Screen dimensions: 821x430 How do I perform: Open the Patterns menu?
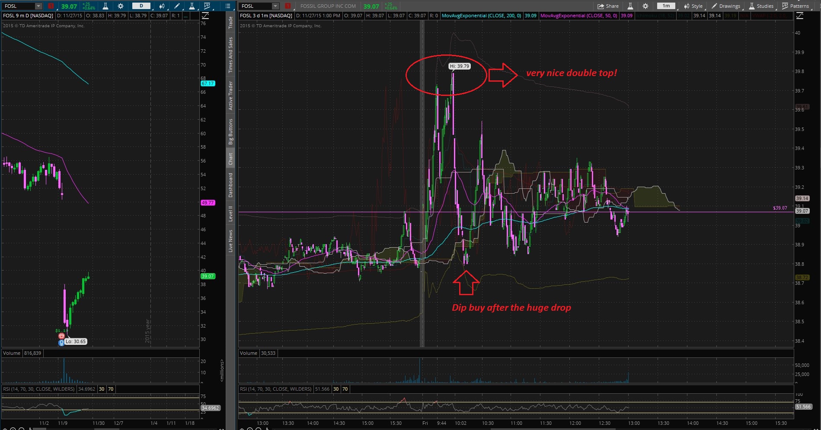click(x=795, y=6)
